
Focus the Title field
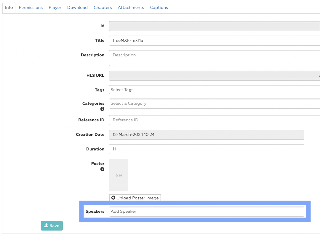(215, 41)
